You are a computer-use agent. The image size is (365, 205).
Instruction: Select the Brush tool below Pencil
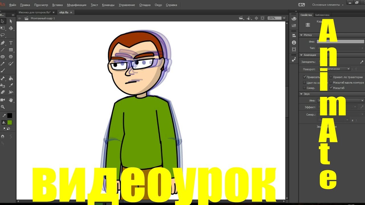(3, 71)
